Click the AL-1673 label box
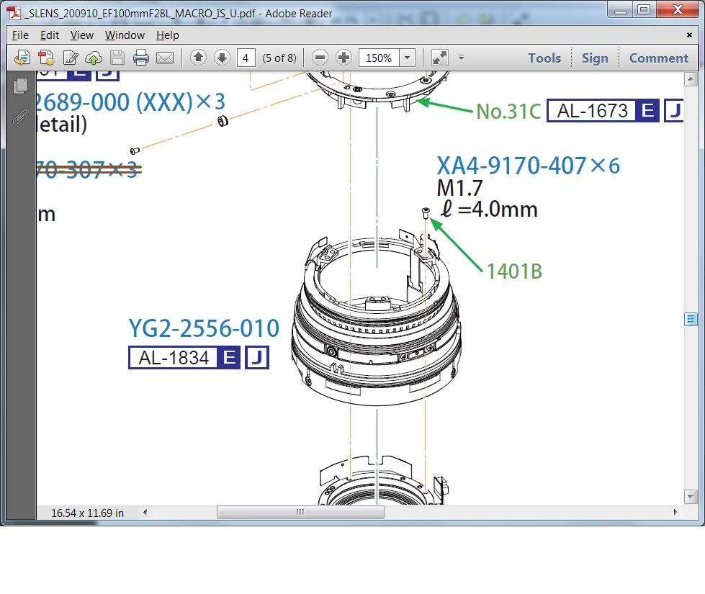The image size is (705, 594). (592, 111)
